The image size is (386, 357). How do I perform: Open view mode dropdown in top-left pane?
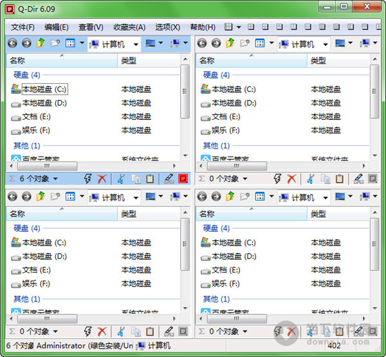pyautogui.click(x=82, y=43)
